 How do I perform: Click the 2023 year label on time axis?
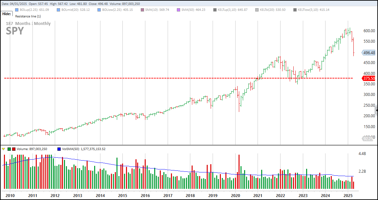(303, 195)
